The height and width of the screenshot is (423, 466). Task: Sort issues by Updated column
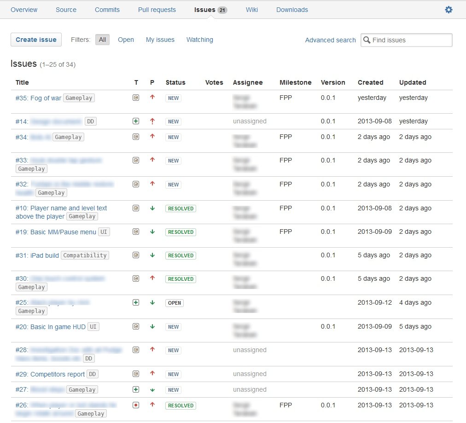[413, 82]
